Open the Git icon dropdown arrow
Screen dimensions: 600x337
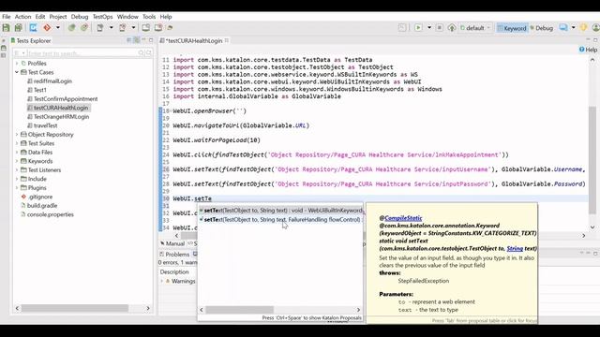58,27
